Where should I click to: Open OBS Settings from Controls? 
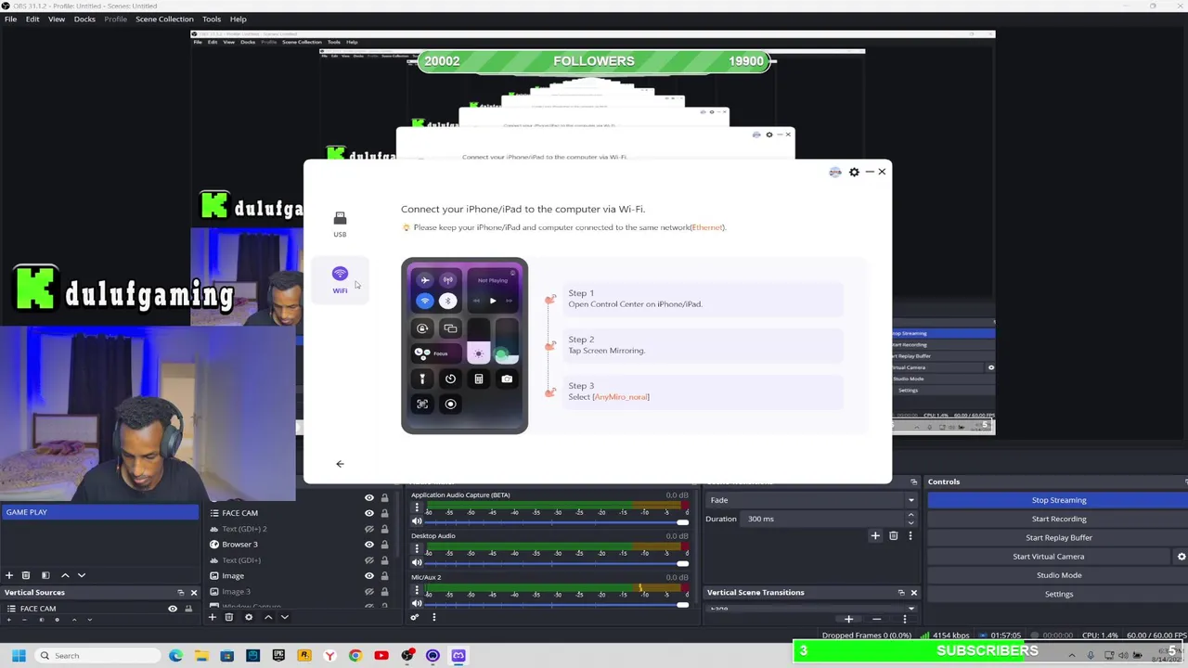coord(1058,594)
